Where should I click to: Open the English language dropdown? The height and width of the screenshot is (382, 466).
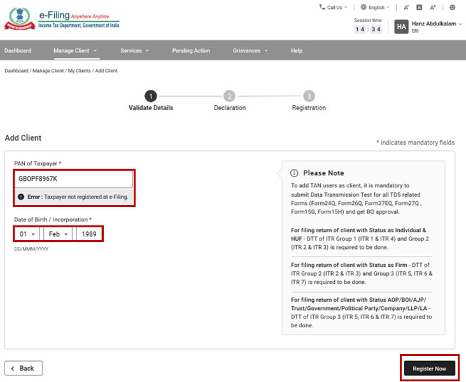coord(376,8)
